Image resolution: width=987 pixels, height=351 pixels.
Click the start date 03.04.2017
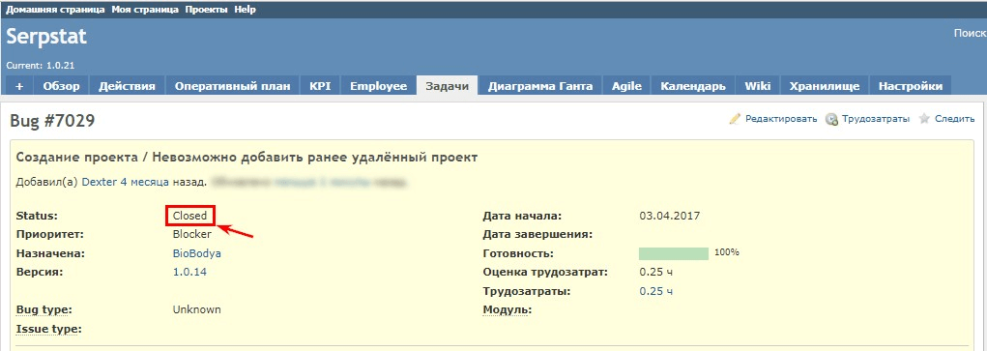[670, 216]
